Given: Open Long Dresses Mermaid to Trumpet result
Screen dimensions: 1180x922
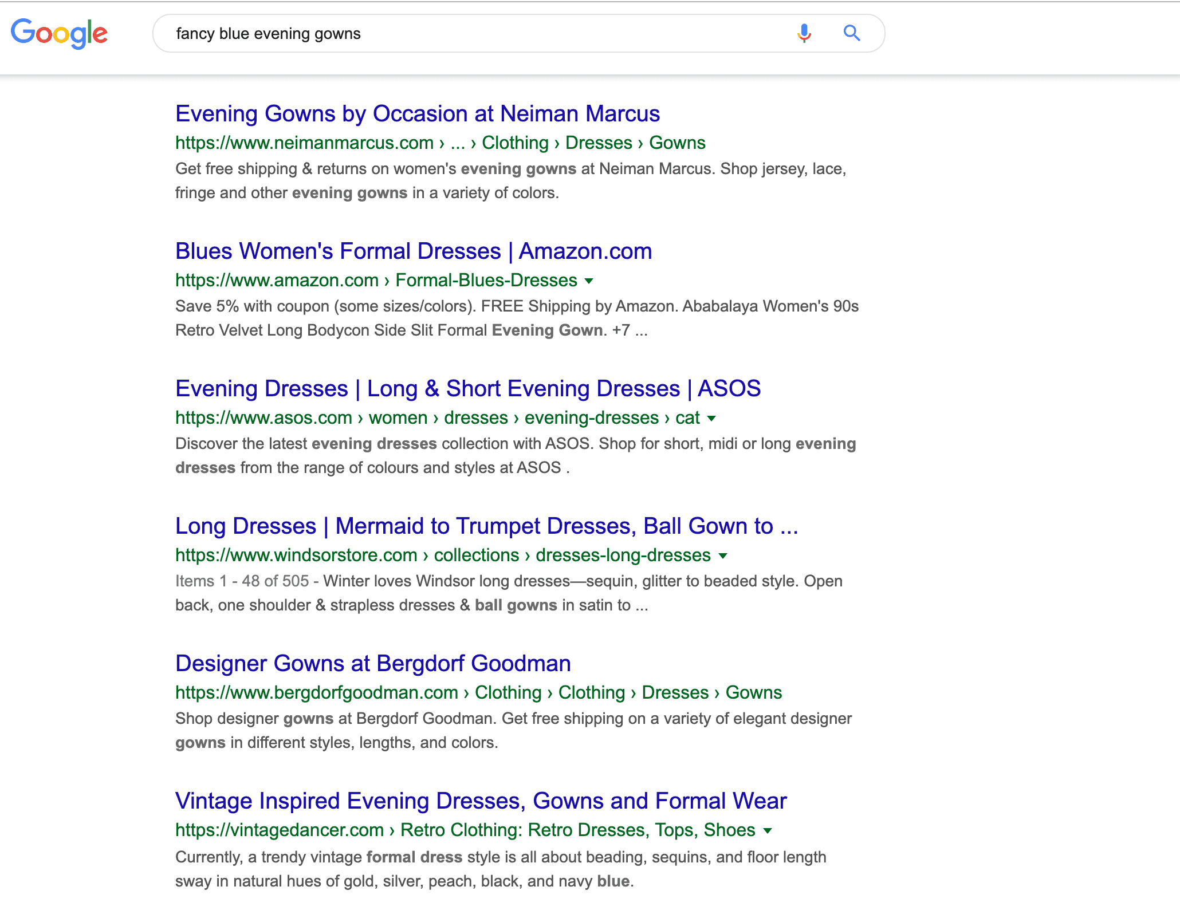Looking at the screenshot, I should tap(486, 526).
